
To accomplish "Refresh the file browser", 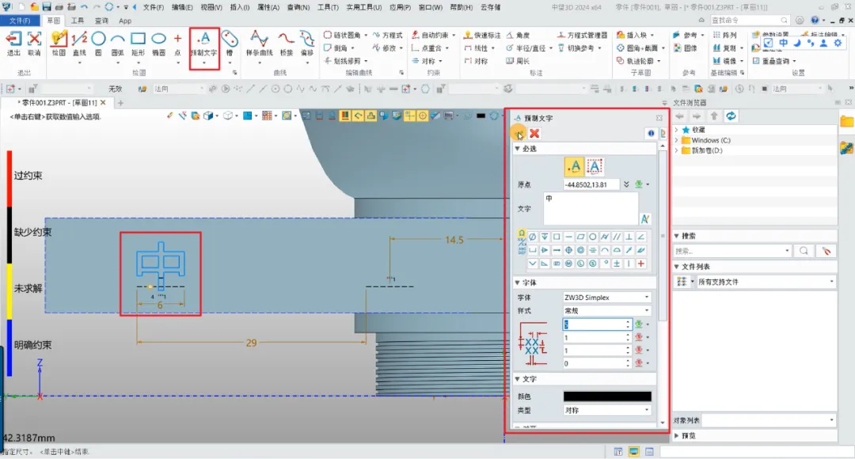I will [731, 116].
